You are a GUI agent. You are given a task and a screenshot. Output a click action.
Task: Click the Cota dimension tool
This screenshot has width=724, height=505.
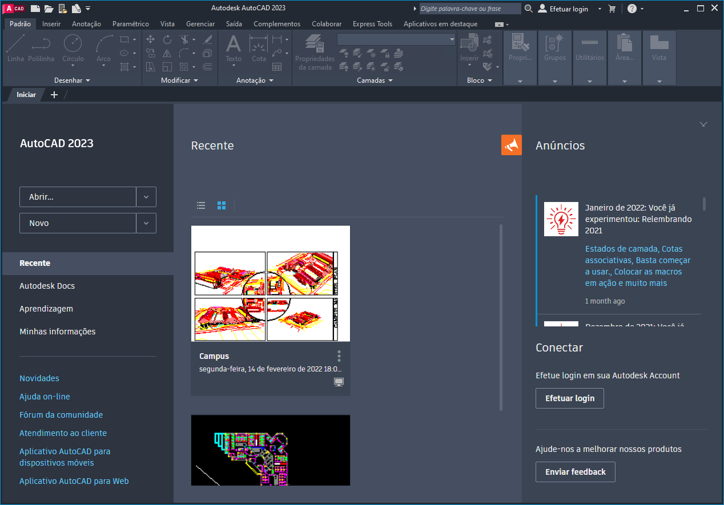[x=259, y=48]
